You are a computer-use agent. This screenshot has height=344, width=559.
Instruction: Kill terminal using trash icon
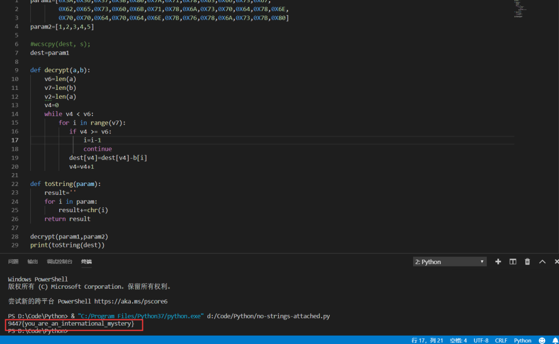(x=527, y=262)
